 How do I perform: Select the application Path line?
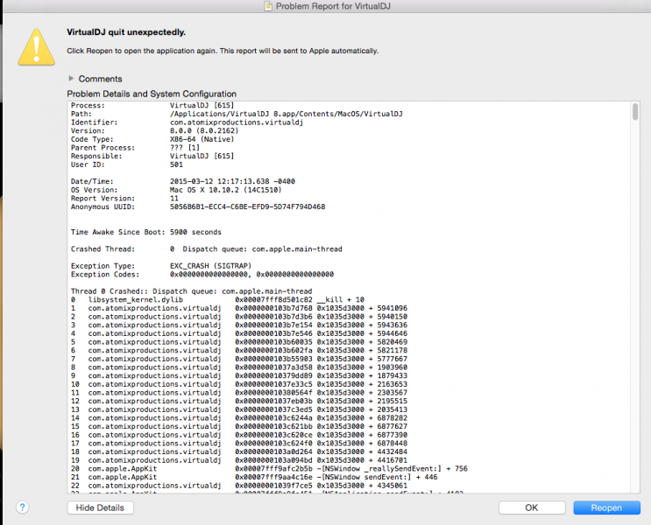click(237, 114)
